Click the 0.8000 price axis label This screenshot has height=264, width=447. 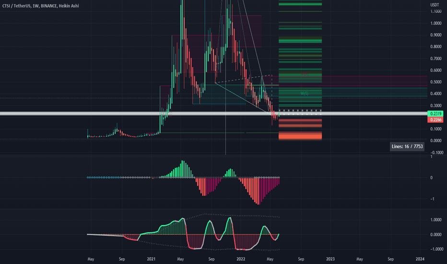click(436, 47)
